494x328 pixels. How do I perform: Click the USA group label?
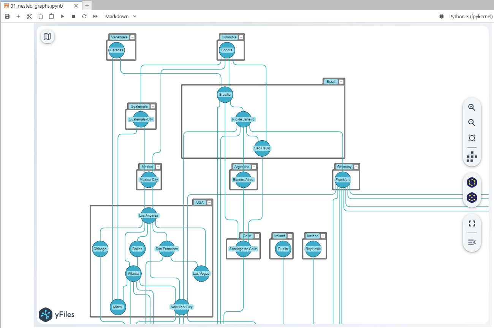tap(200, 203)
